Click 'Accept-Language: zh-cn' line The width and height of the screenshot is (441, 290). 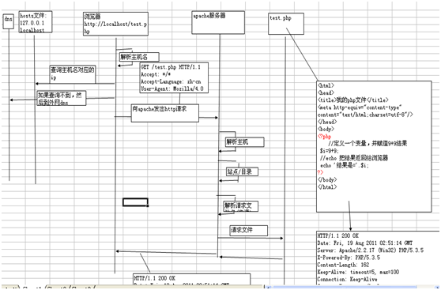pyautogui.click(x=171, y=82)
